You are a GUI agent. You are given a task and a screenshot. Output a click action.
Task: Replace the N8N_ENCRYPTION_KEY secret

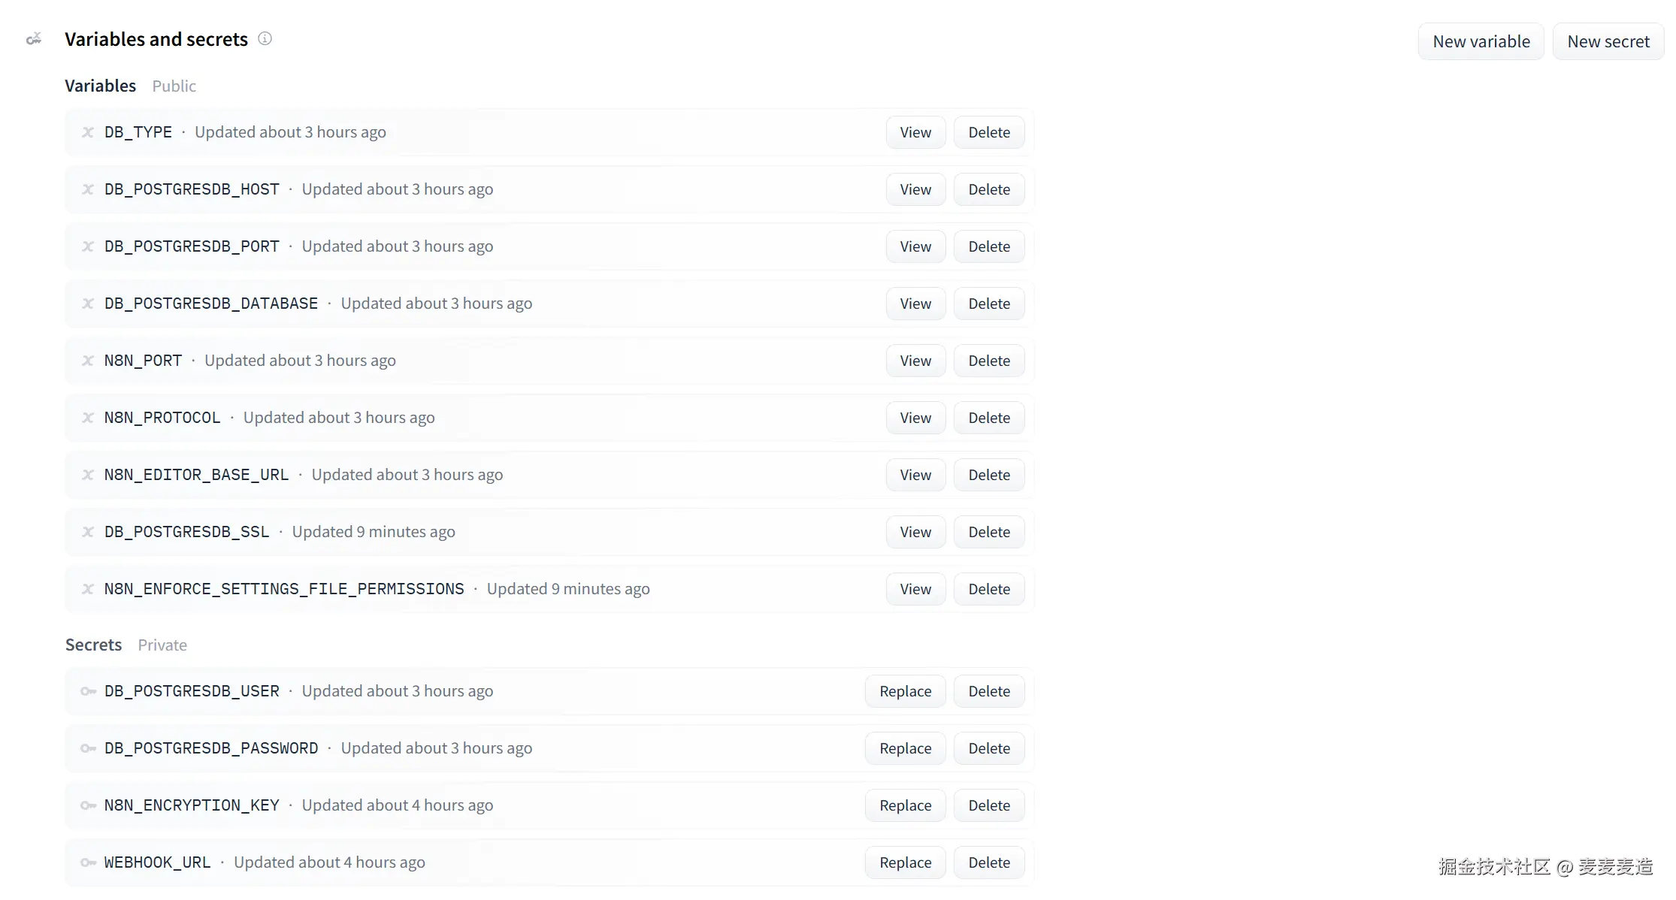point(905,805)
